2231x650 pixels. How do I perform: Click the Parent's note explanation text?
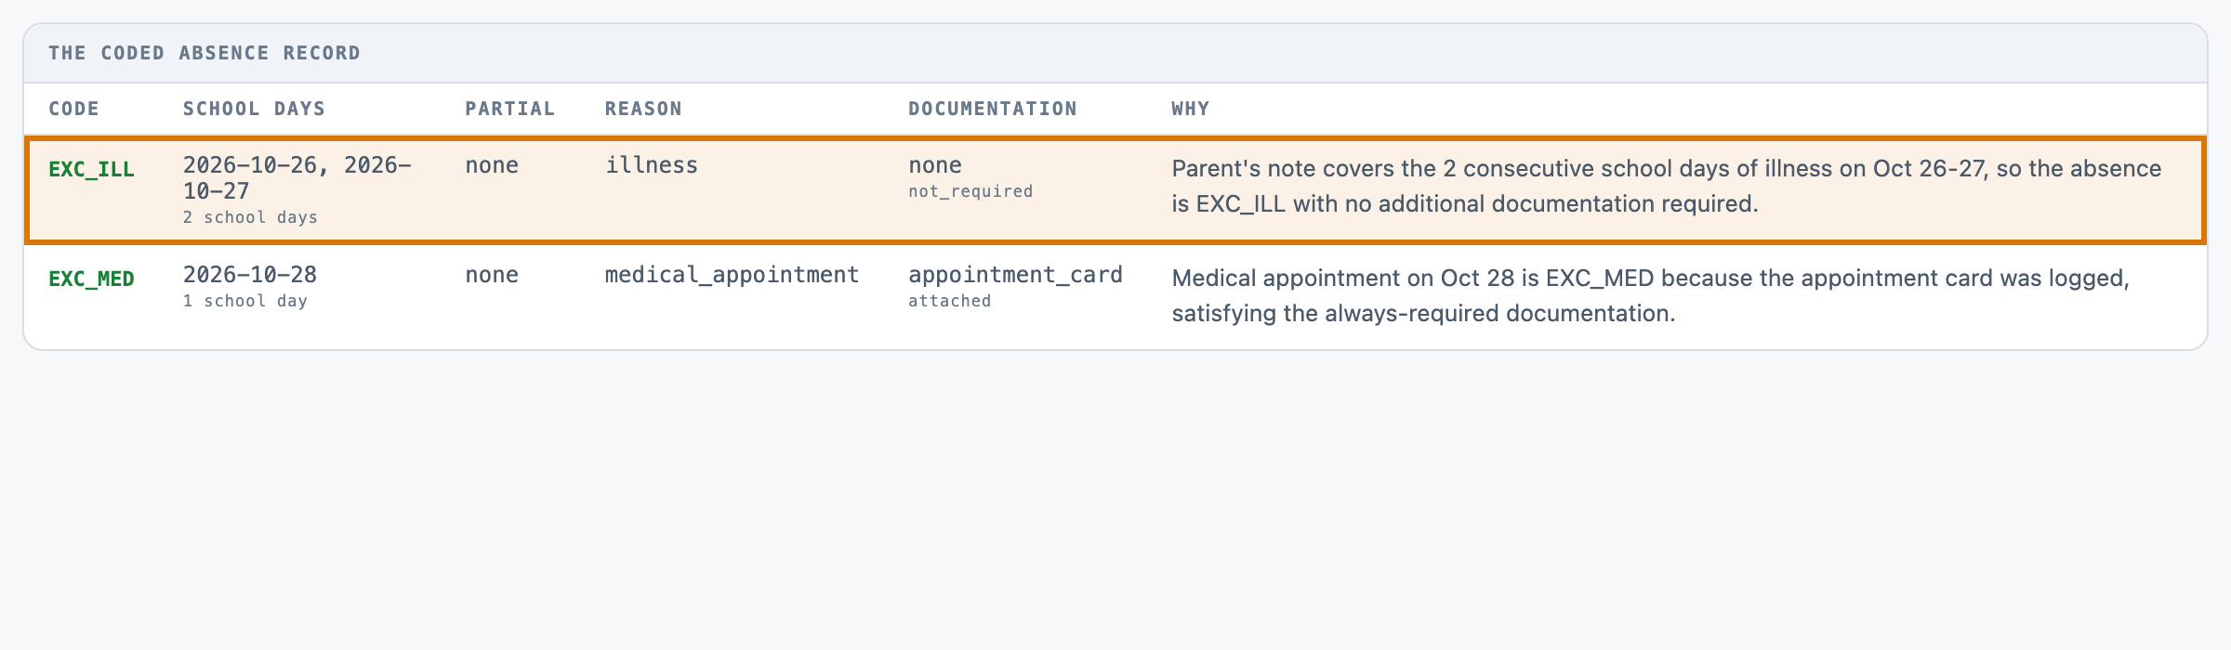(1667, 186)
